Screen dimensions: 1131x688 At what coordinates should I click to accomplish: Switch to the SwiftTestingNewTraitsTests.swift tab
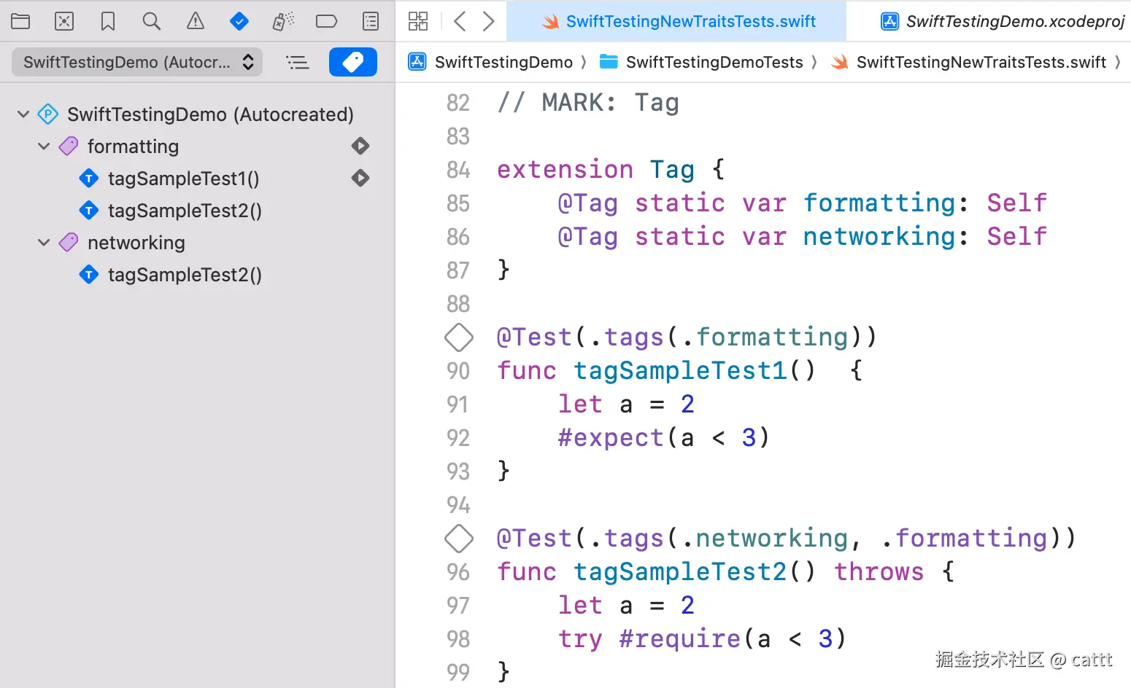coord(676,21)
